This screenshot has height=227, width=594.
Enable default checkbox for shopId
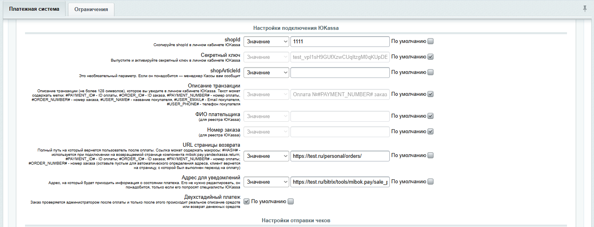pyautogui.click(x=430, y=41)
